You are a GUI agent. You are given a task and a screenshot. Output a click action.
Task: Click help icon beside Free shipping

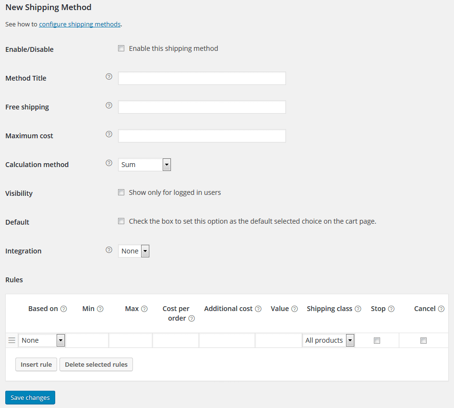(109, 106)
